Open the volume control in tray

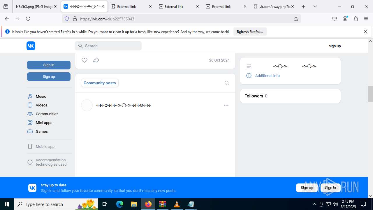pos(335,204)
